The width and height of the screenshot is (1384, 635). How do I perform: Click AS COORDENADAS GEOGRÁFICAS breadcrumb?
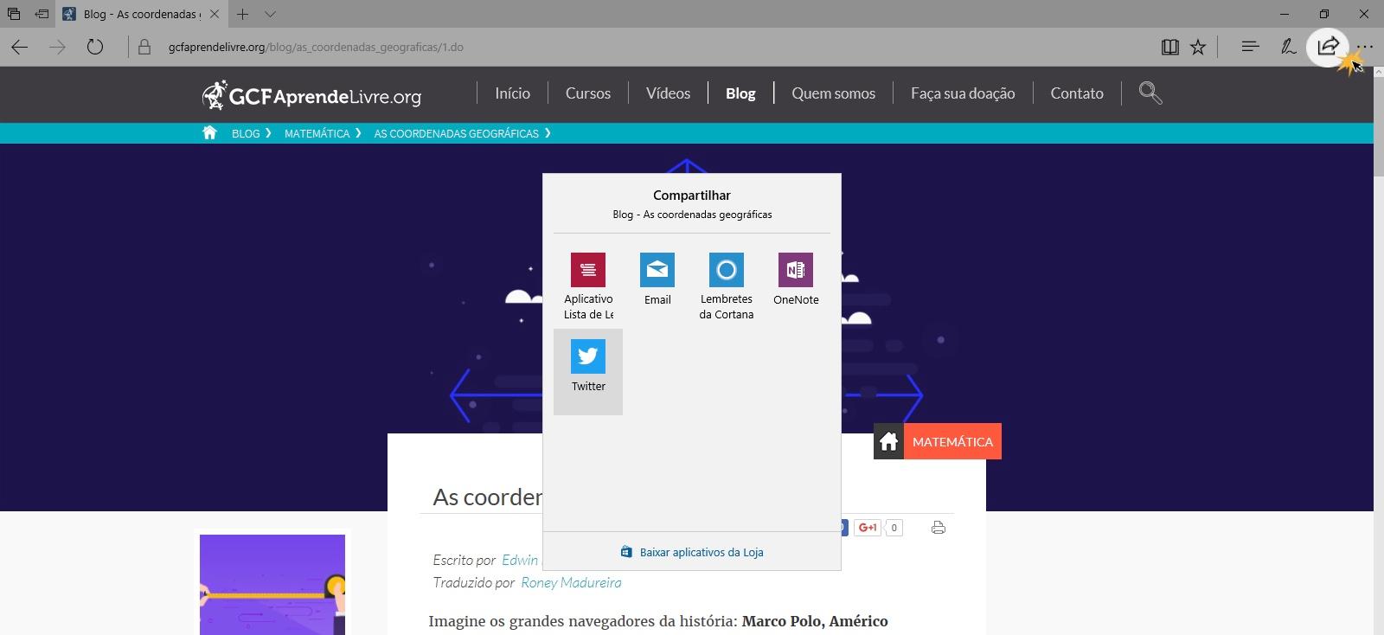456,133
